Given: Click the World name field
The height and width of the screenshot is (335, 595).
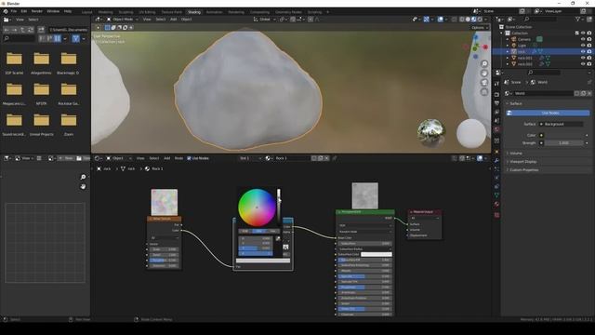Looking at the screenshot, I should coord(543,93).
